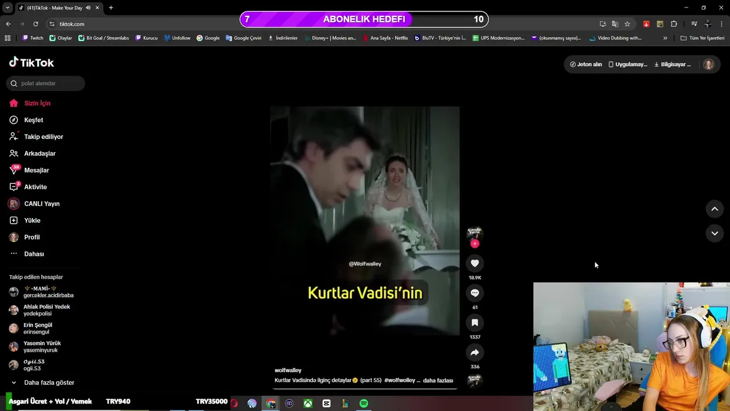Open Ahlak Polisi Yedek account
This screenshot has width=730, height=411.
coord(39,310)
